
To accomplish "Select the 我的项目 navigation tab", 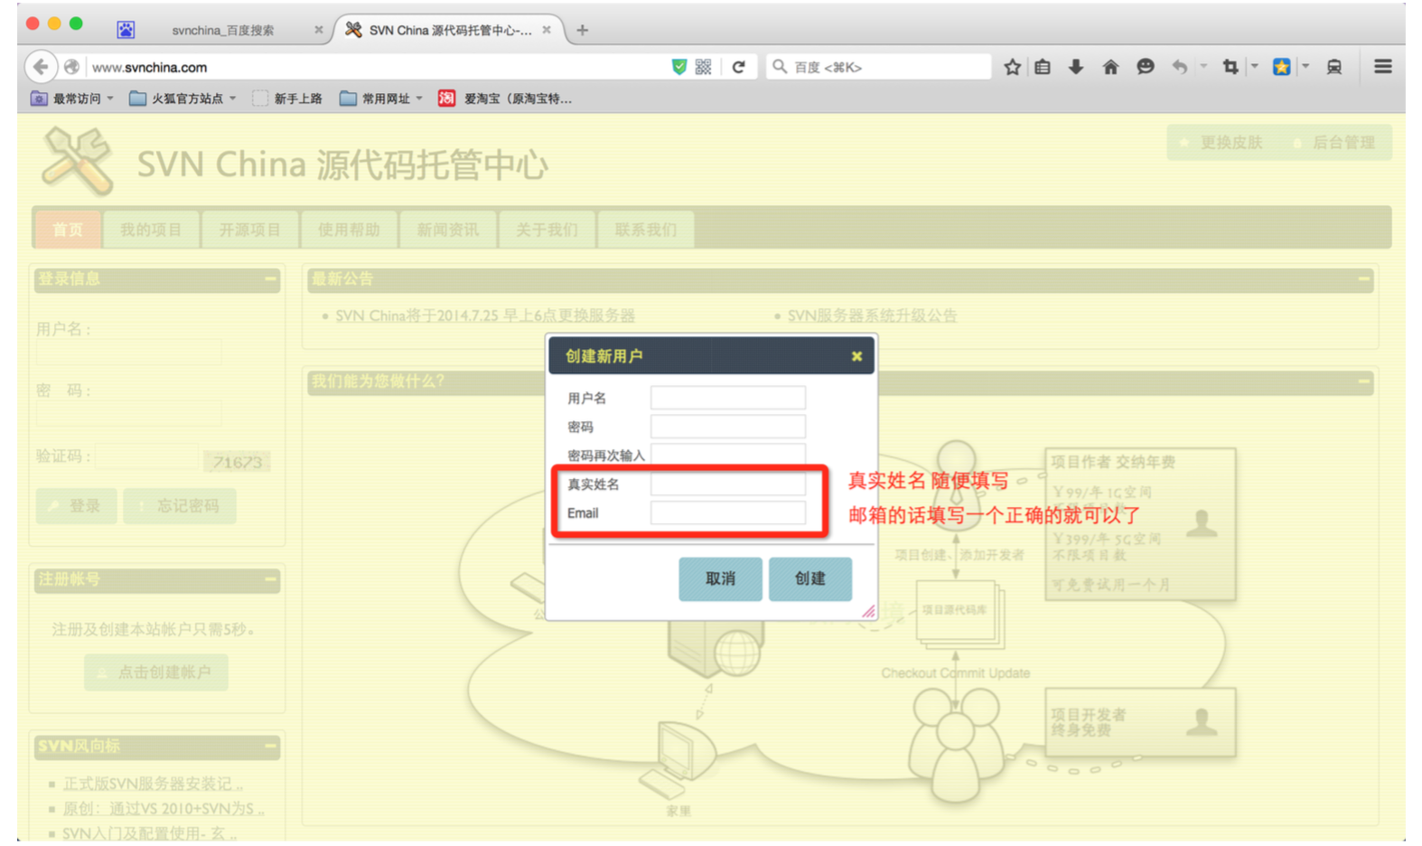I will 151,230.
